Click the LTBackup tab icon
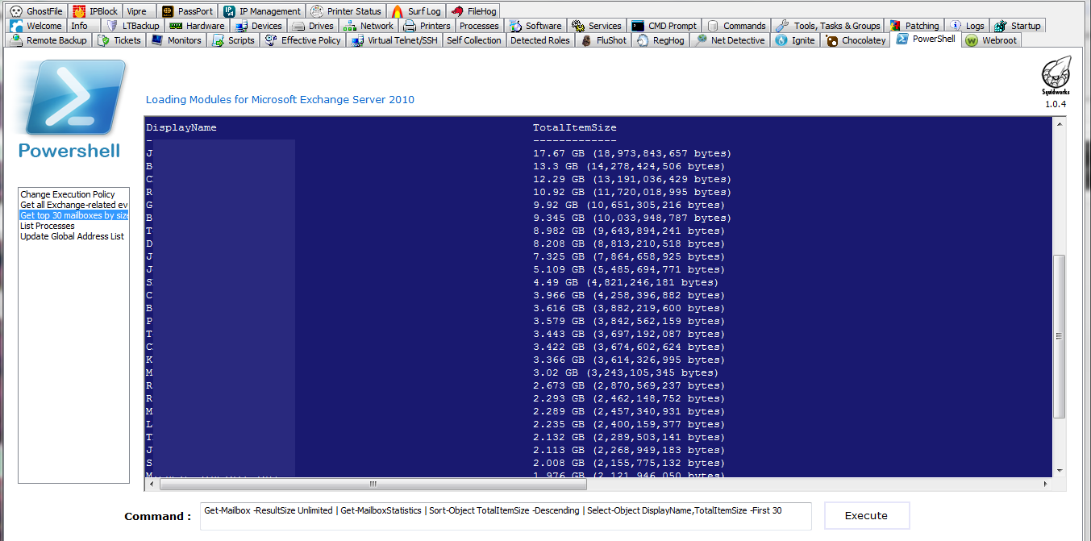Image resolution: width=1091 pixels, height=541 pixels. pyautogui.click(x=113, y=26)
